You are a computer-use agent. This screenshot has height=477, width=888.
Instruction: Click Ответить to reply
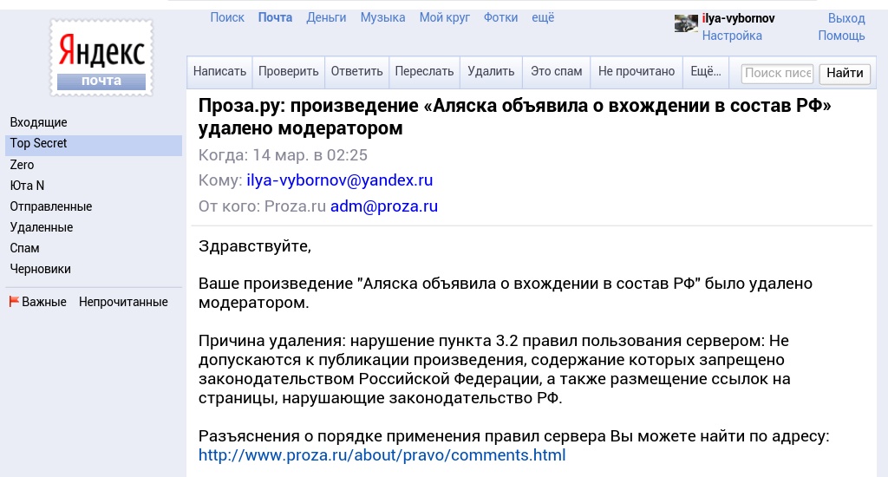point(356,72)
